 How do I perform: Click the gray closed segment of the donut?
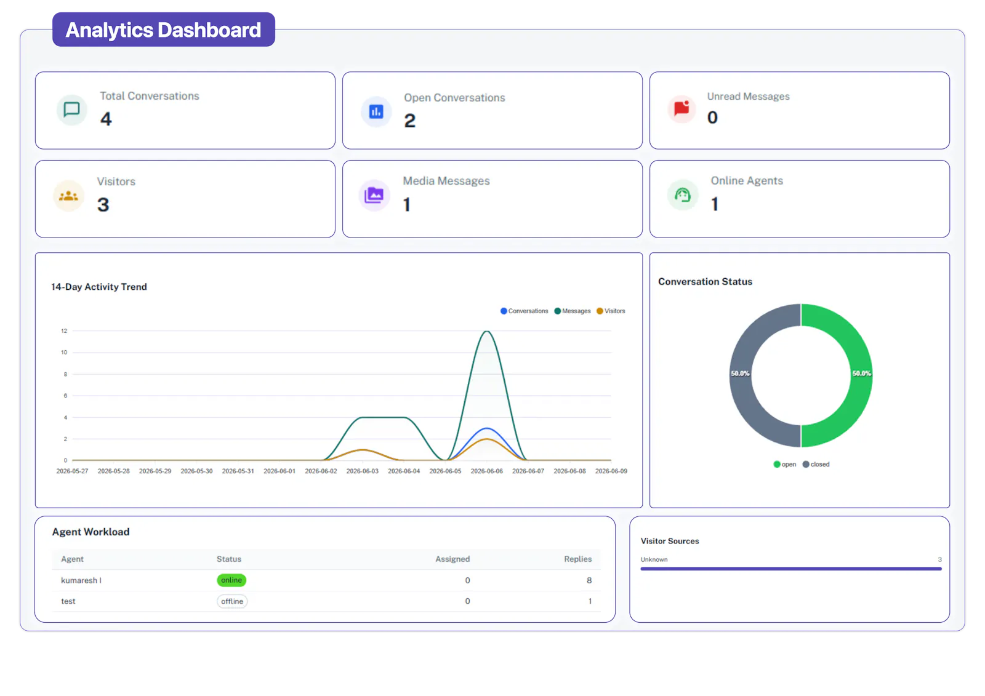[741, 375]
